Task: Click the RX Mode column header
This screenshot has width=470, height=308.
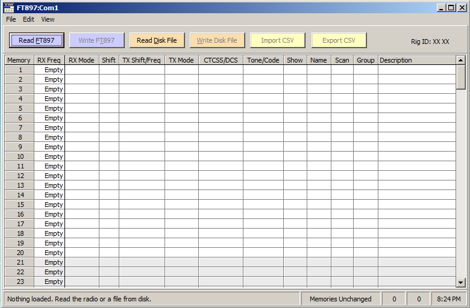Action: click(x=81, y=60)
